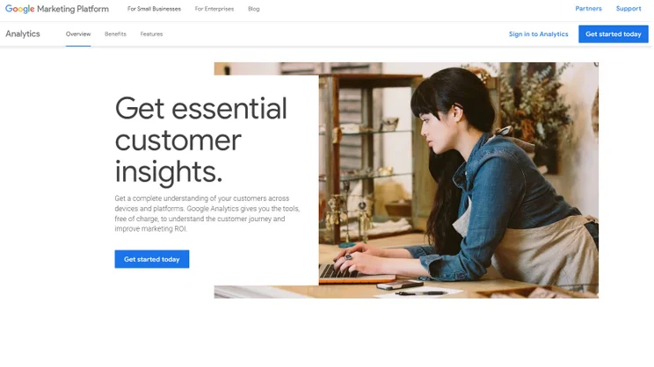Click the Google Analytics description paragraph
654x367 pixels.
point(207,213)
